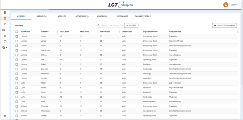The height and width of the screenshot is (120, 243).
Task: Open the settings gear at the sidebar bottom
Action: click(5, 116)
